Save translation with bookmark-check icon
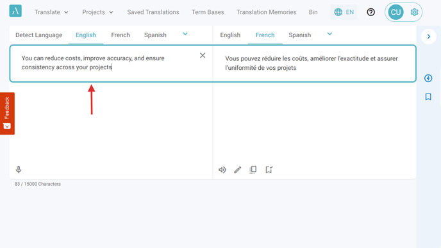The height and width of the screenshot is (248, 441). tap(269, 170)
